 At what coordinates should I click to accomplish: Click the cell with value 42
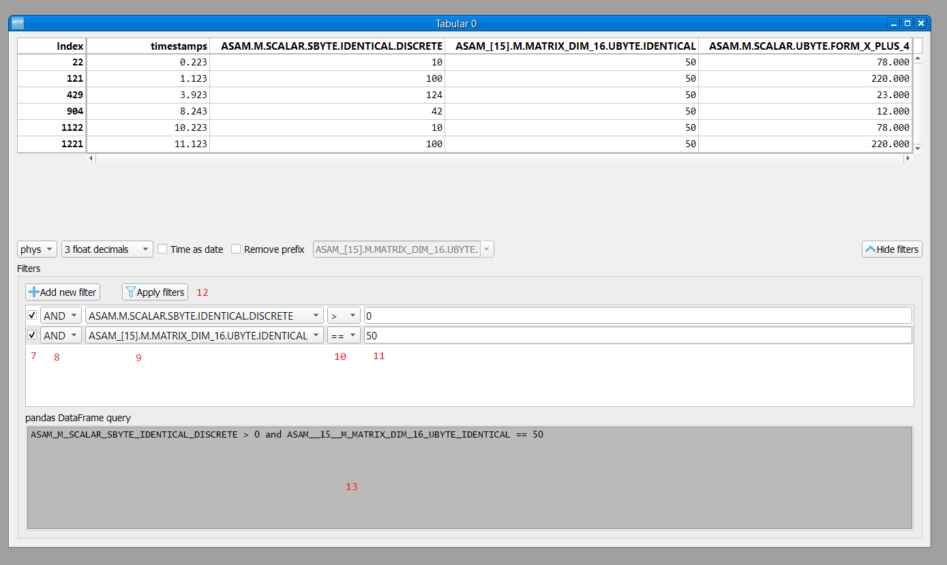(327, 111)
